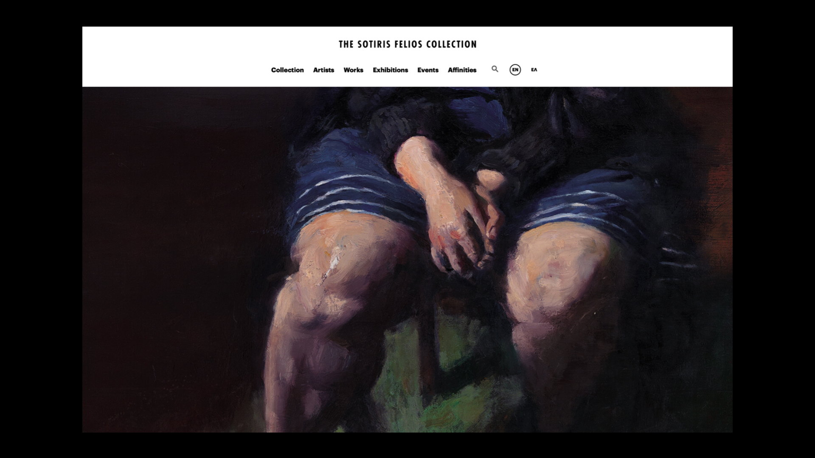815x458 pixels.
Task: Open the Works section
Action: coord(353,70)
